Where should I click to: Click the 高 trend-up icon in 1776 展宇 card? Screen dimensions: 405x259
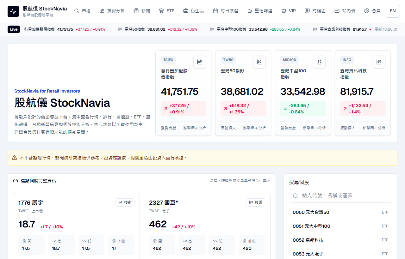coord(54,241)
